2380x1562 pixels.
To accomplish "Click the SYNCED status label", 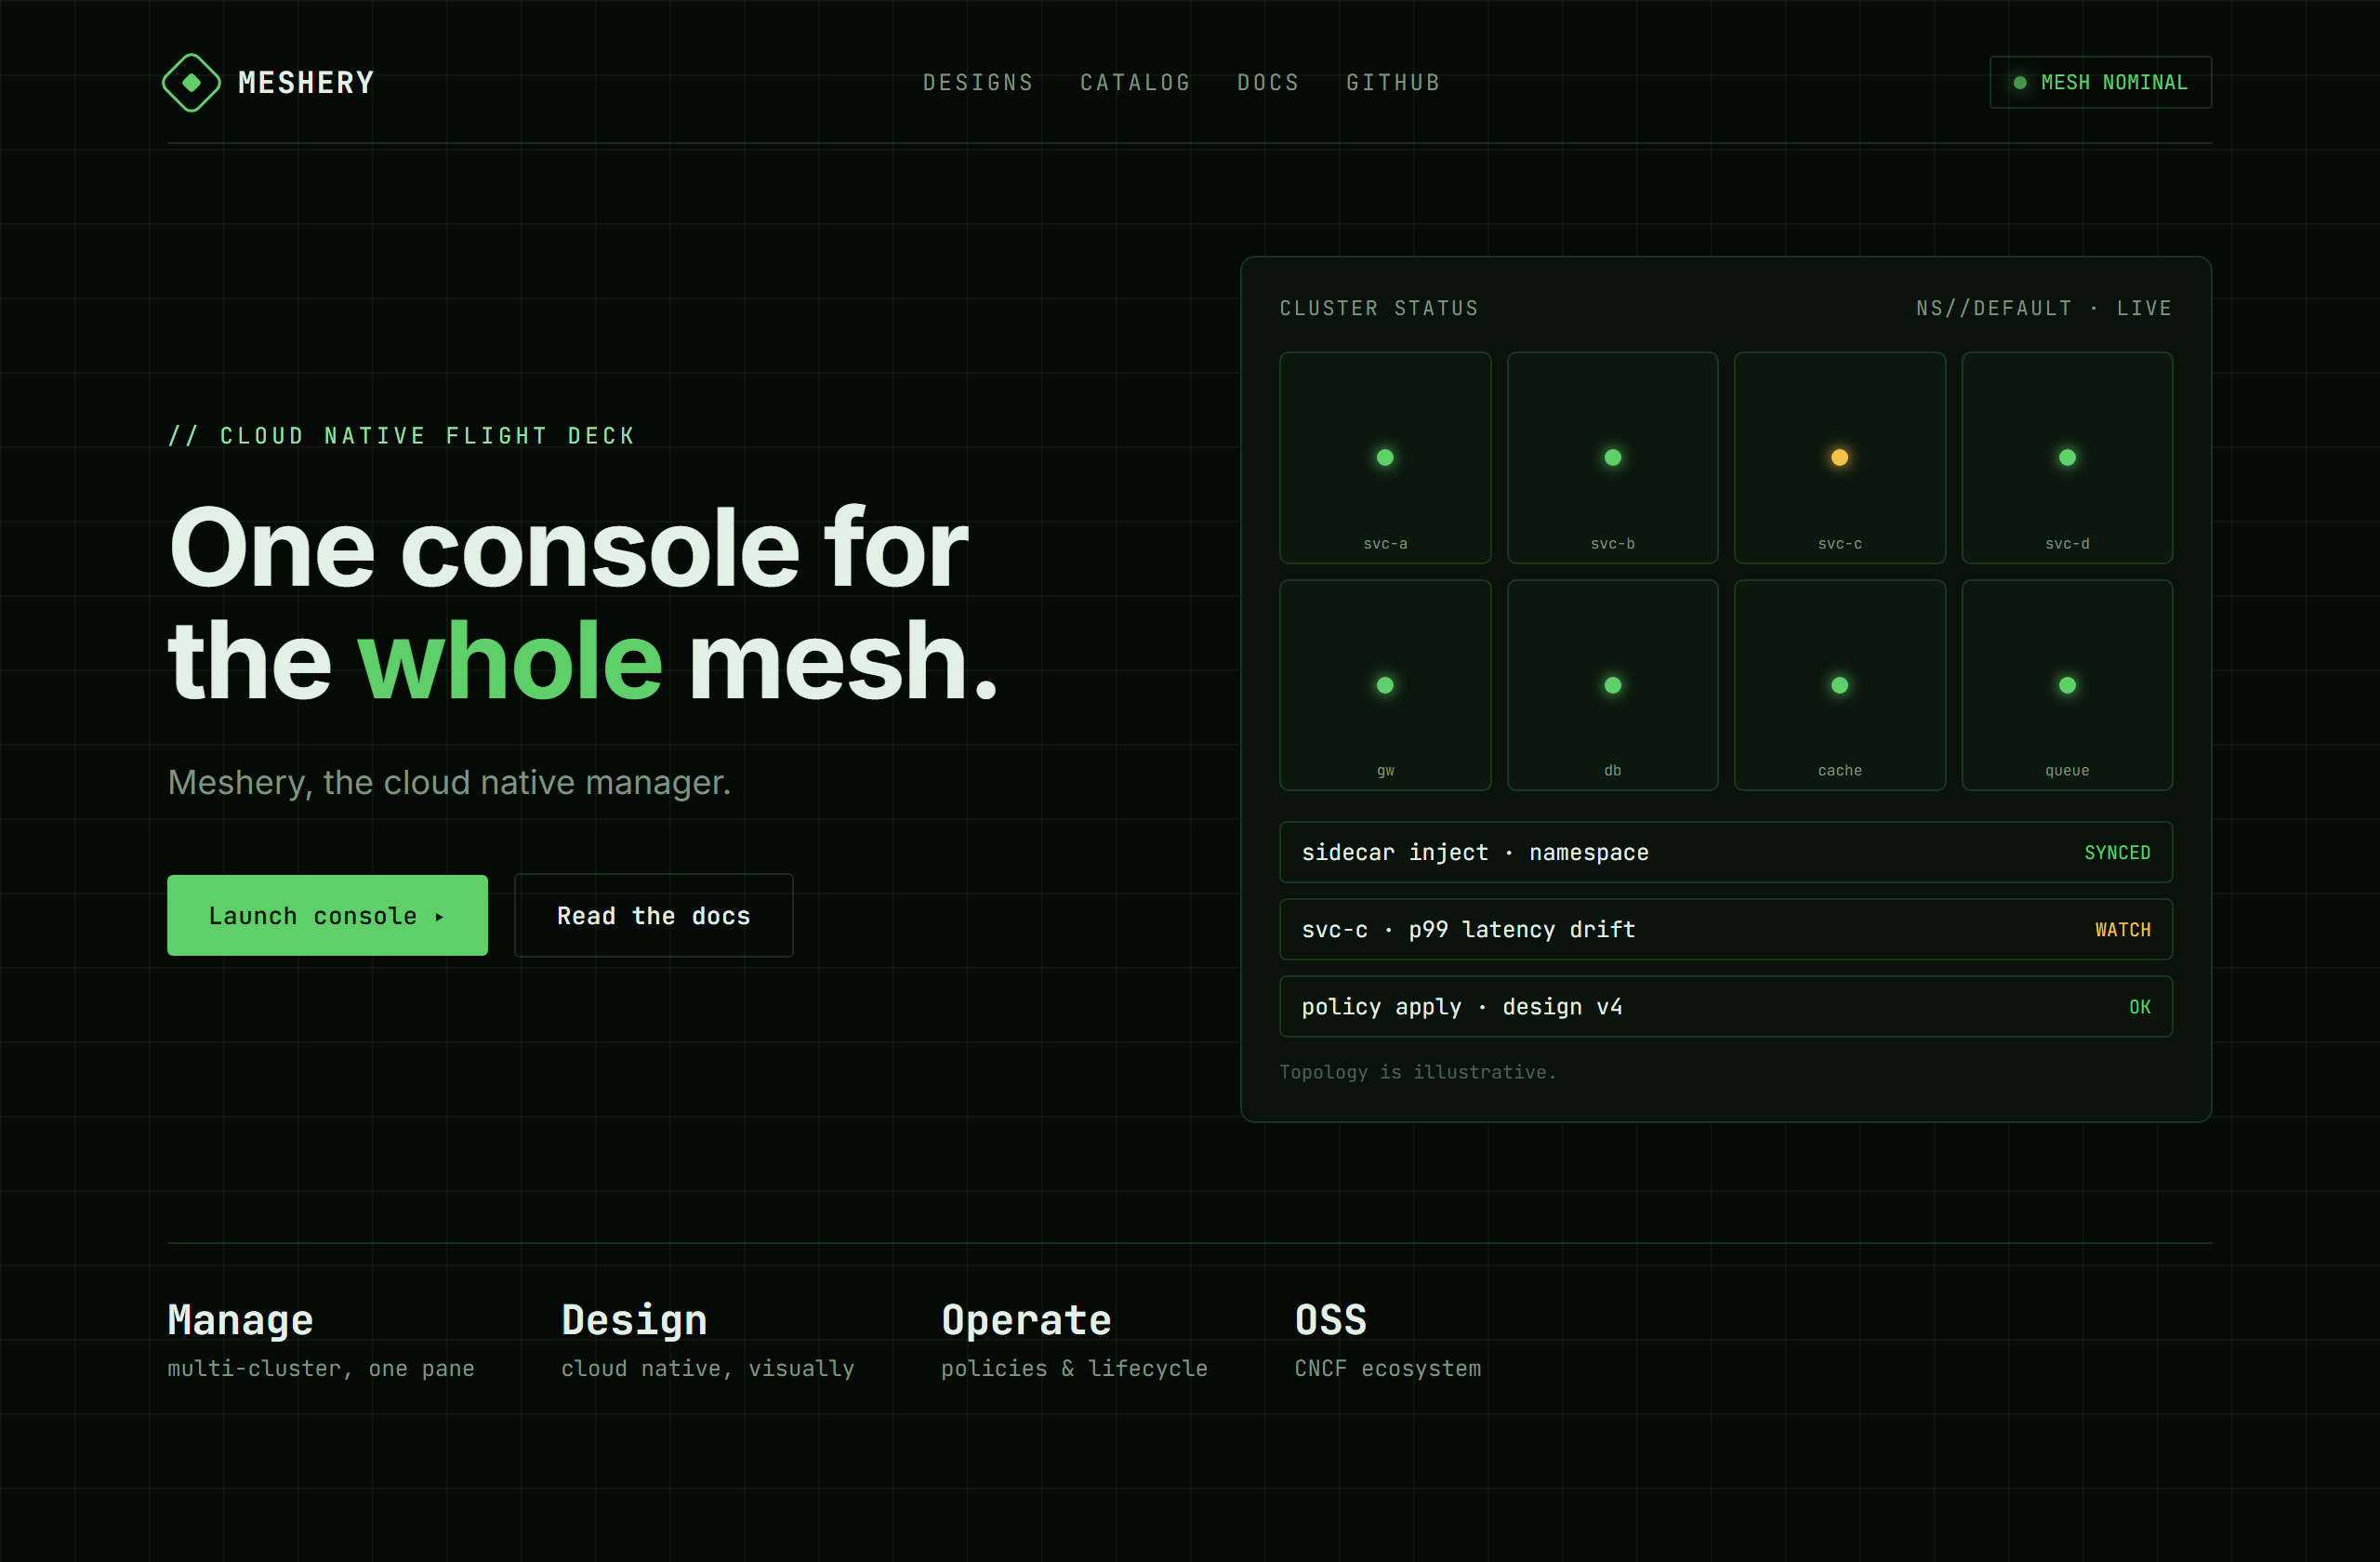I will click(2117, 853).
